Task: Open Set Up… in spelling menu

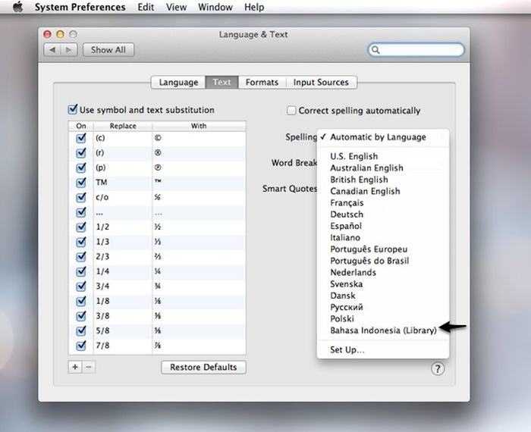Action: tap(383, 350)
